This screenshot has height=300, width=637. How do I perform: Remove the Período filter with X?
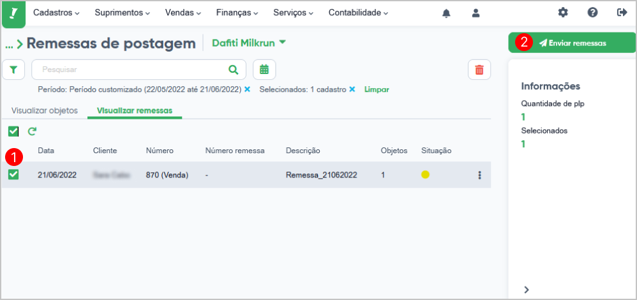[247, 89]
